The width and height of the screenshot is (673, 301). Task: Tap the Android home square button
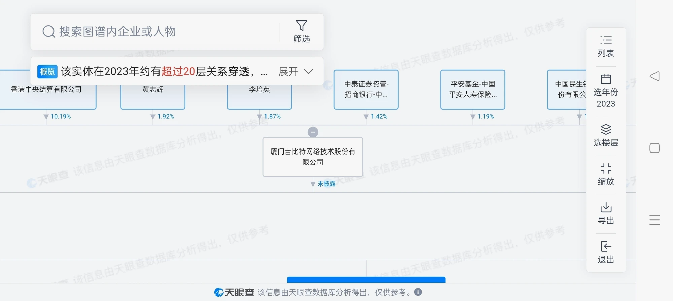(654, 148)
